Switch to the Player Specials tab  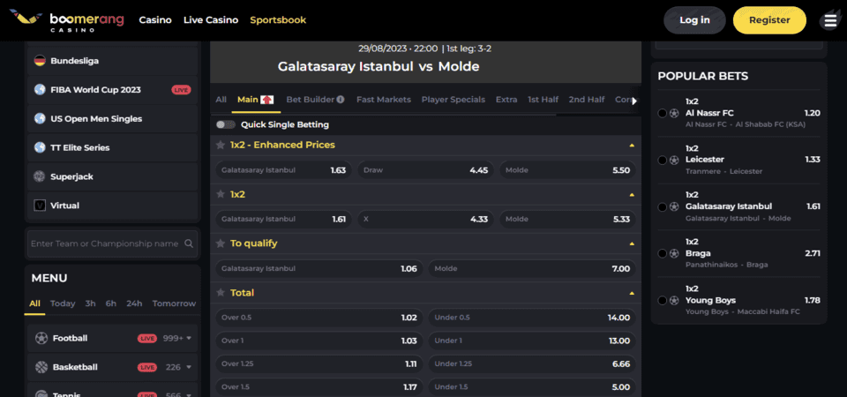453,100
